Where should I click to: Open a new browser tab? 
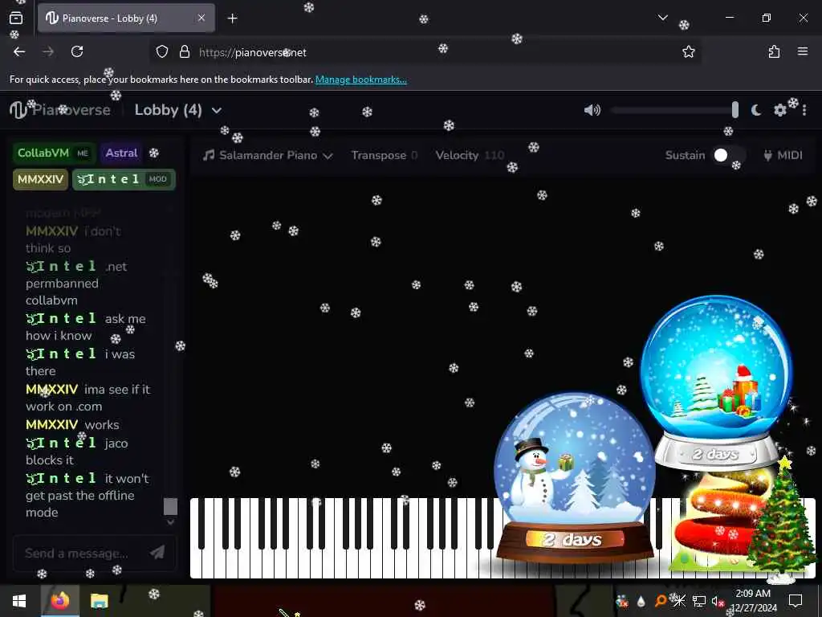pos(232,18)
